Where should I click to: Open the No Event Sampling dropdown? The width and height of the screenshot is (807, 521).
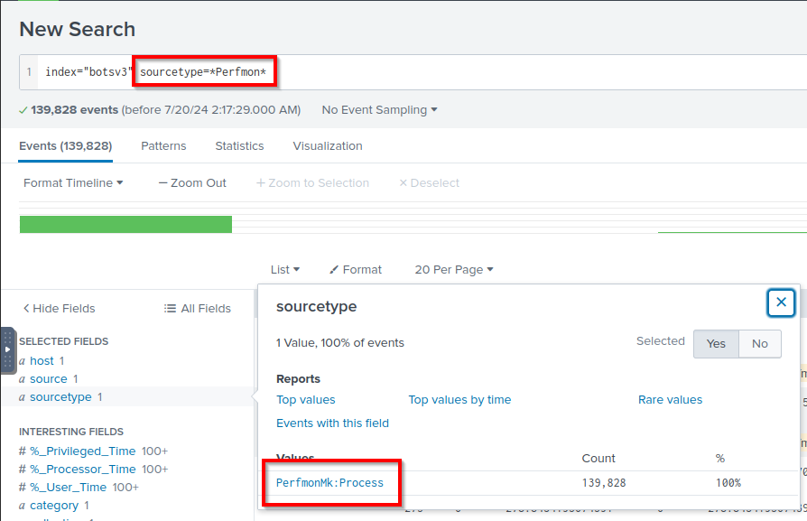[x=379, y=110]
